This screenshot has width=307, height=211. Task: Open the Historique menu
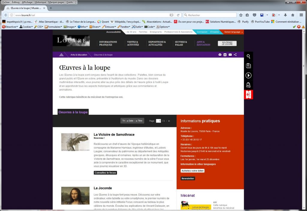[40, 2]
